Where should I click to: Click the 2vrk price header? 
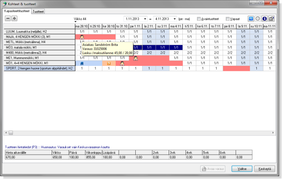coord(160,152)
